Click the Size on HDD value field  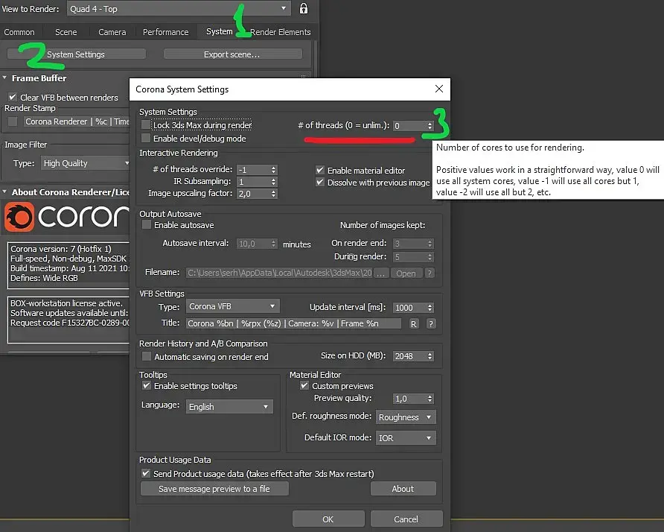pos(409,356)
